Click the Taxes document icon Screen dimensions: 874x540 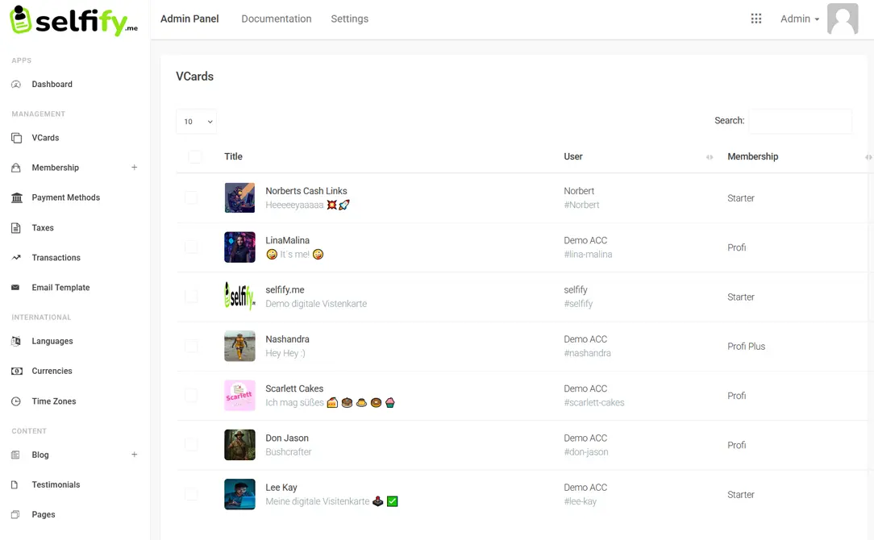[x=16, y=228]
